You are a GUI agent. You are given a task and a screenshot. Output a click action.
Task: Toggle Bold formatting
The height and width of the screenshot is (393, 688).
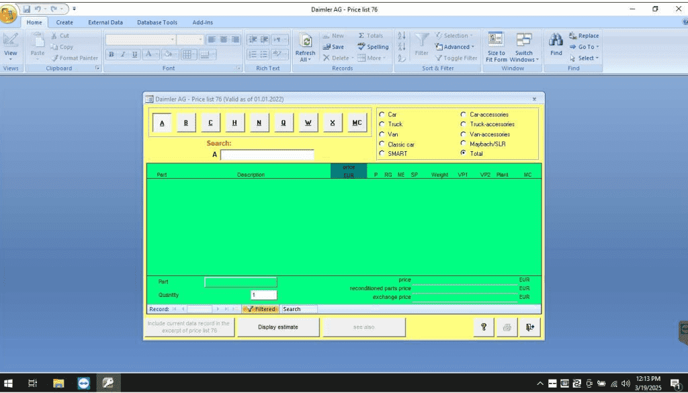112,54
